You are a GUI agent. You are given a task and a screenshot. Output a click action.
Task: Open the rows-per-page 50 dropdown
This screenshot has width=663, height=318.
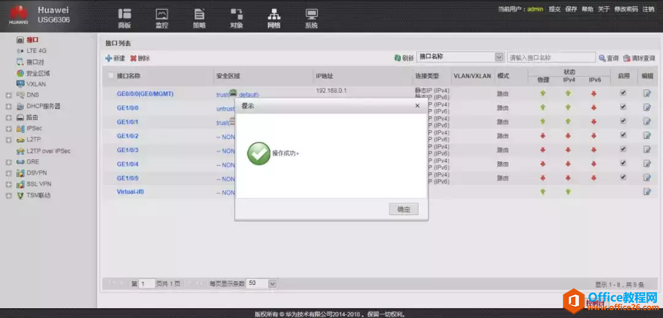tap(273, 284)
